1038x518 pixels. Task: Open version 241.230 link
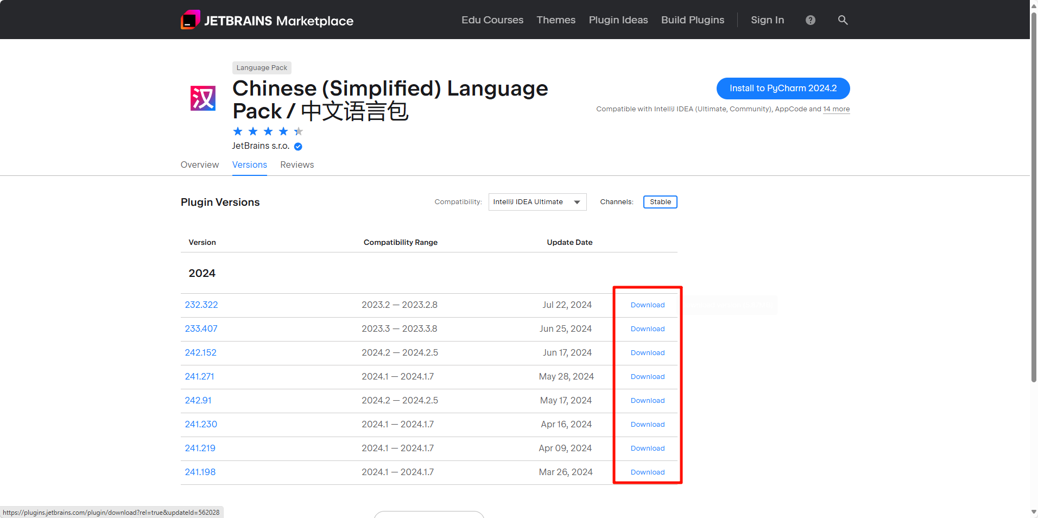click(x=201, y=425)
